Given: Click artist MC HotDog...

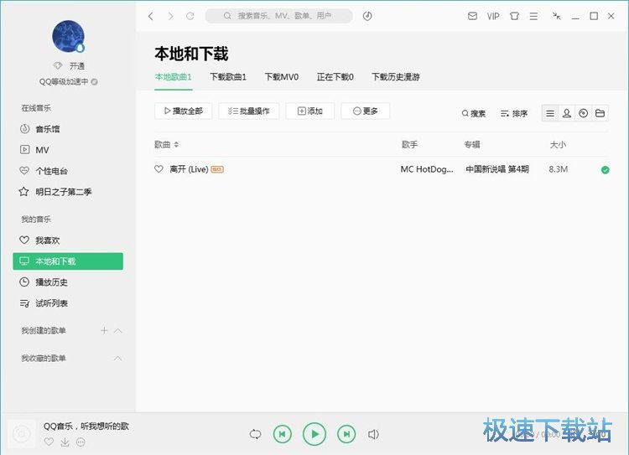Looking at the screenshot, I should click(427, 169).
